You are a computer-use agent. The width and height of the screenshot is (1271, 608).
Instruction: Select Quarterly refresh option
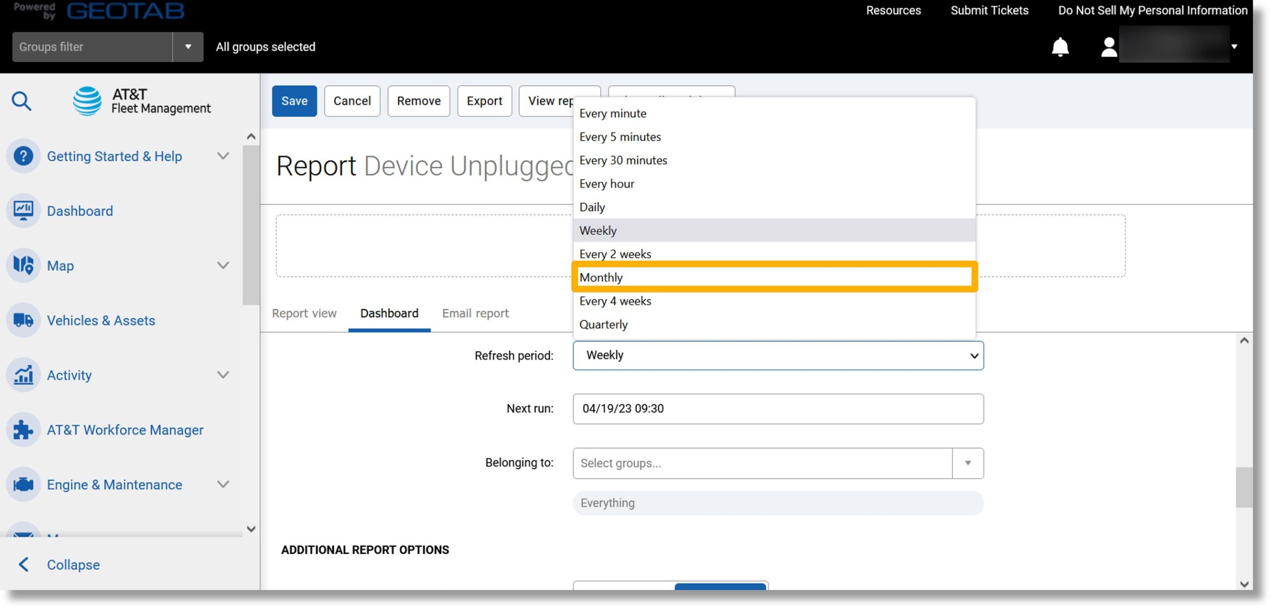click(775, 324)
